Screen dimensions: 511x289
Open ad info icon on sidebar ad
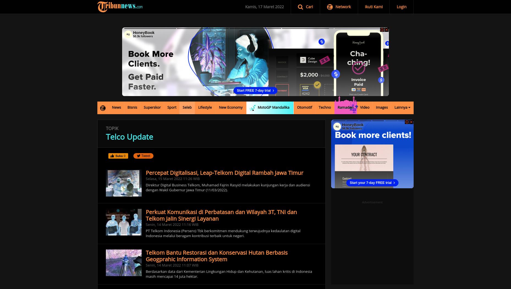point(407,122)
